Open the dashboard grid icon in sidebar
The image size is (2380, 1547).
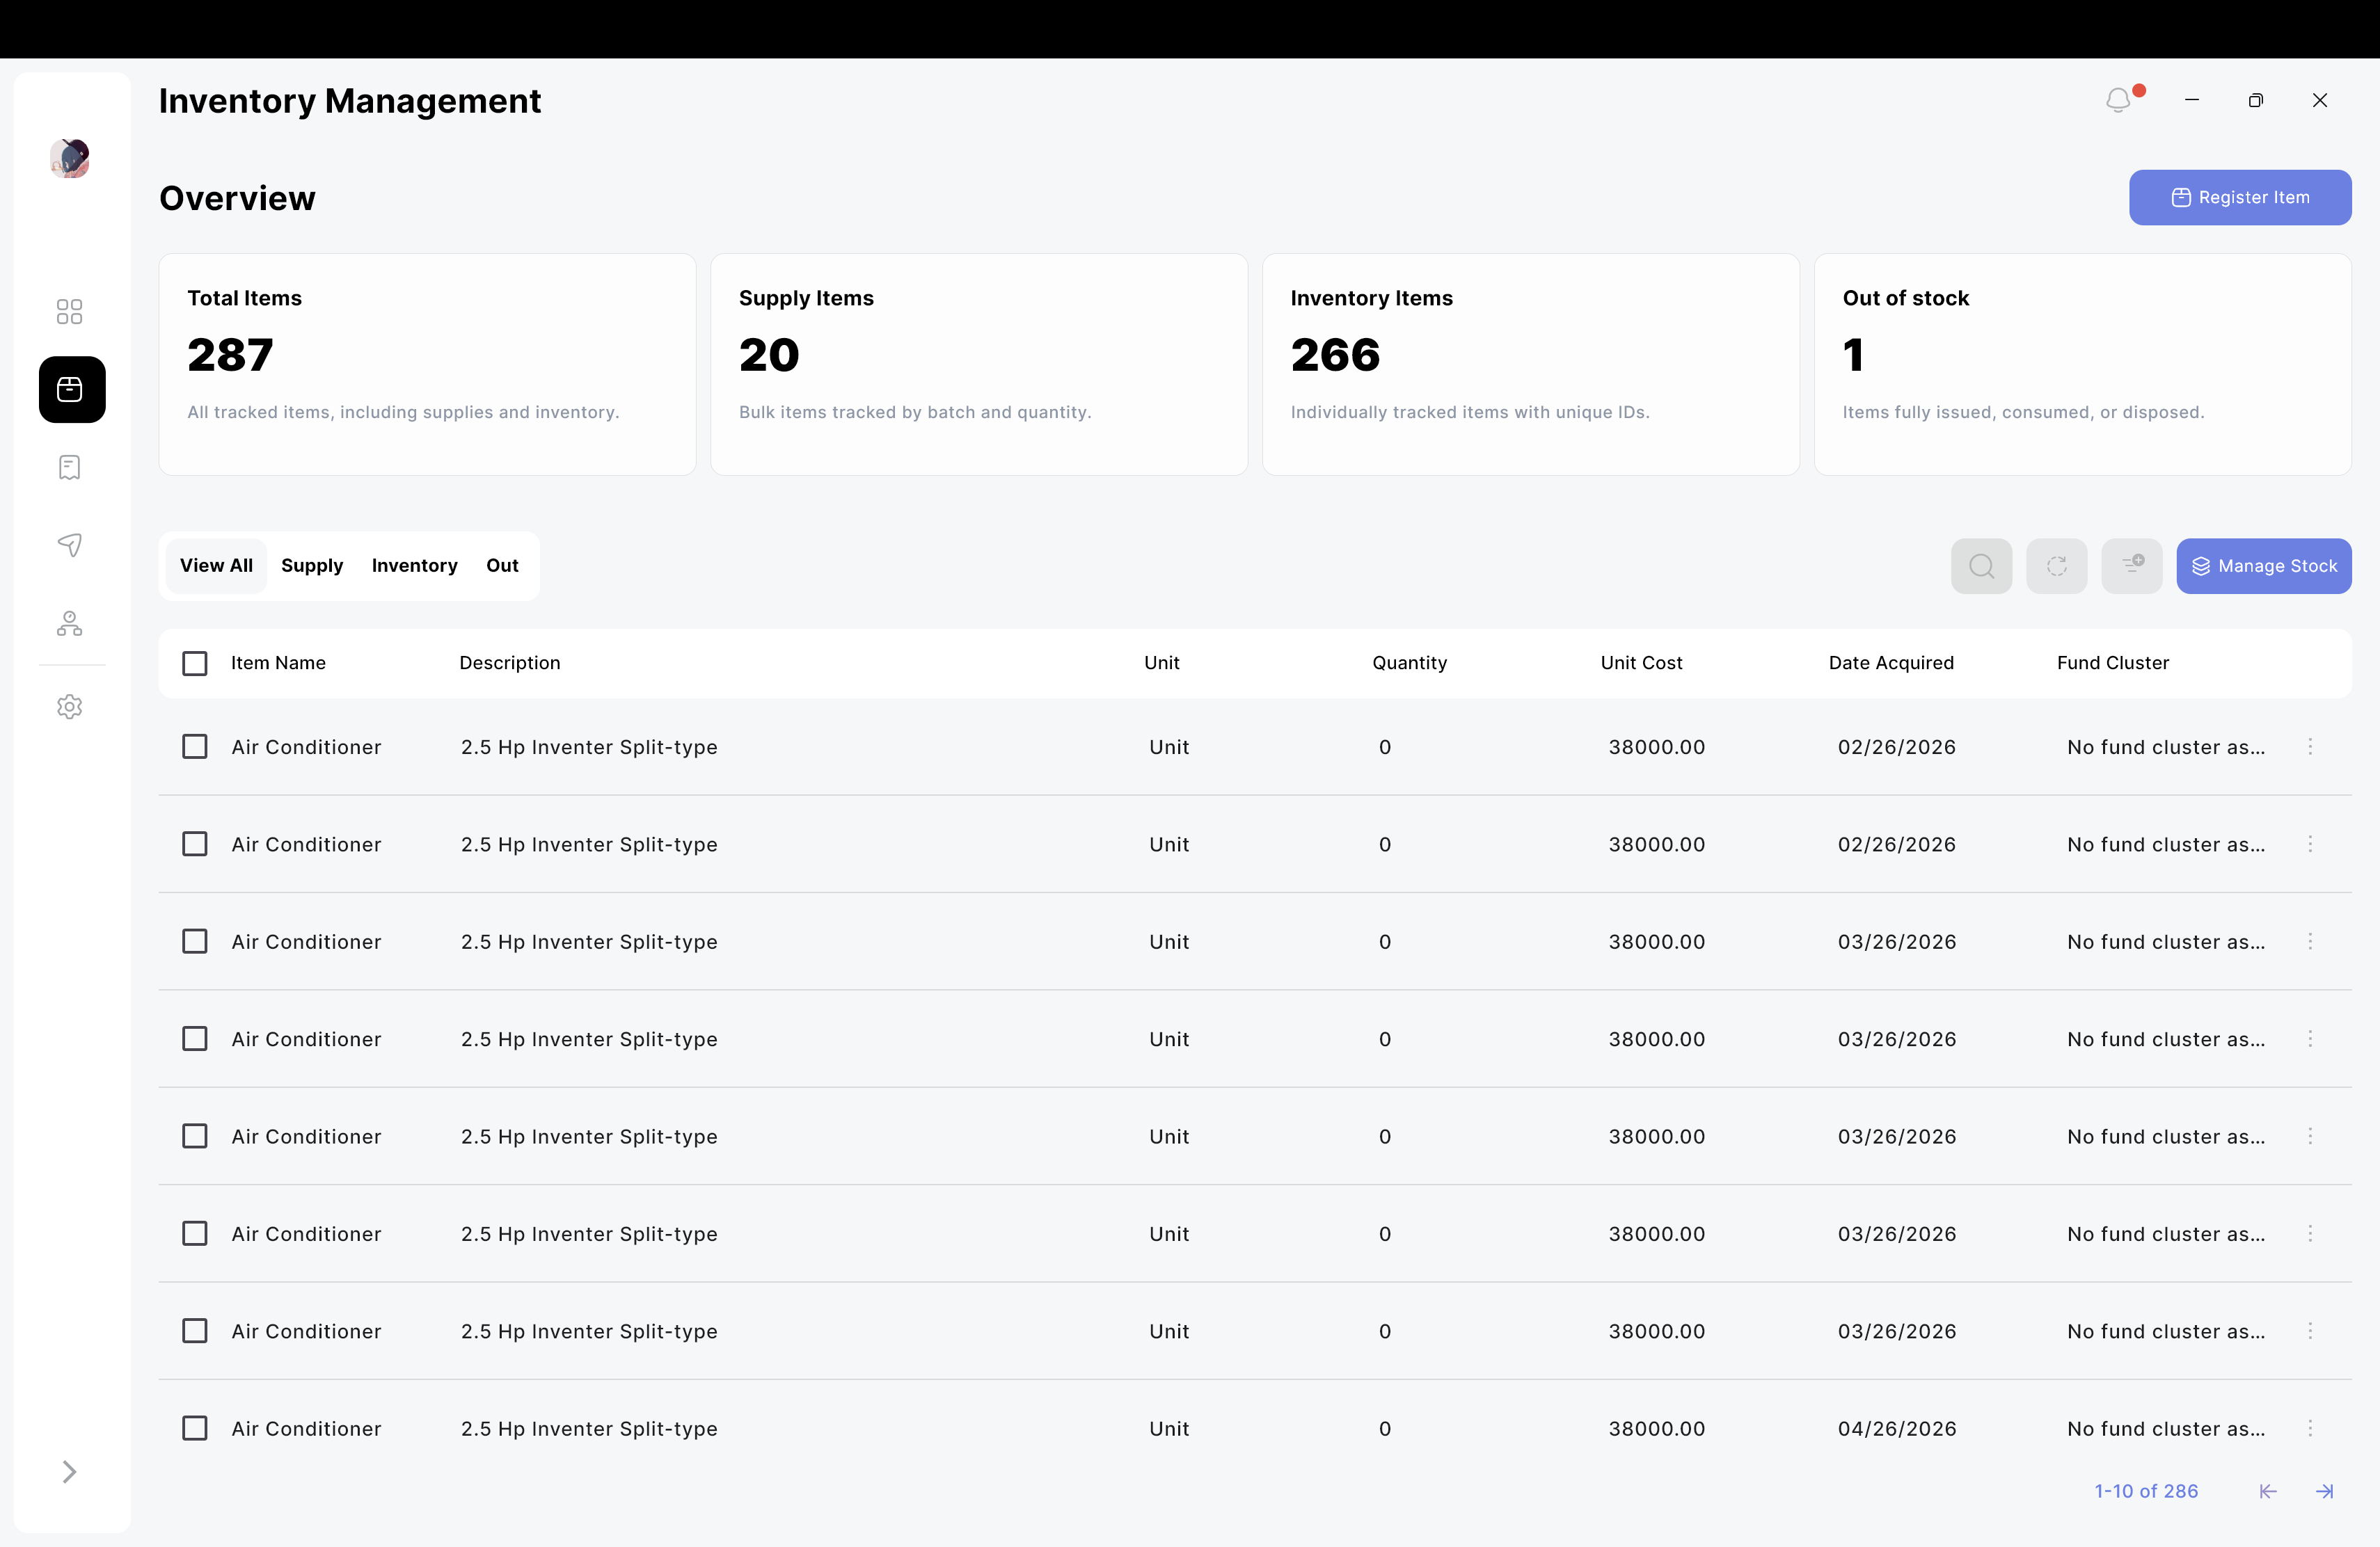[x=69, y=312]
